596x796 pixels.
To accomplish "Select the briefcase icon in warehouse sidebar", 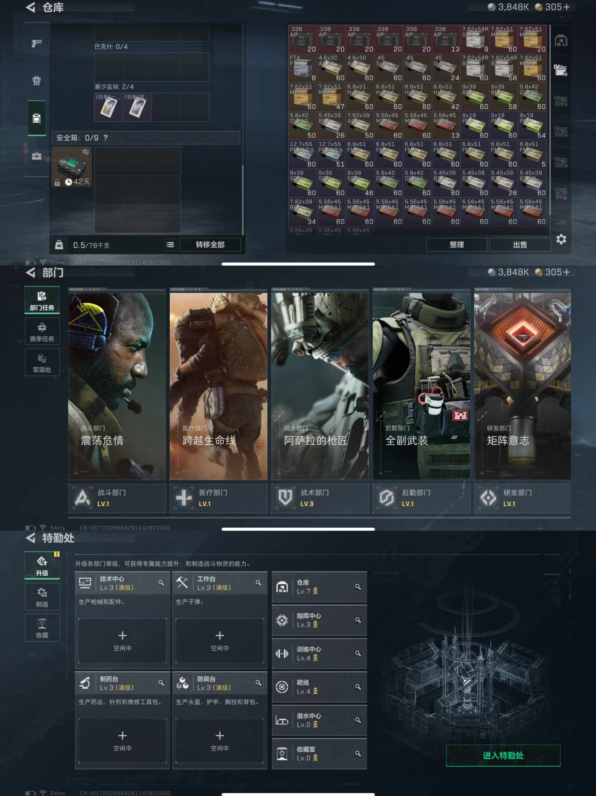I will coord(37,156).
